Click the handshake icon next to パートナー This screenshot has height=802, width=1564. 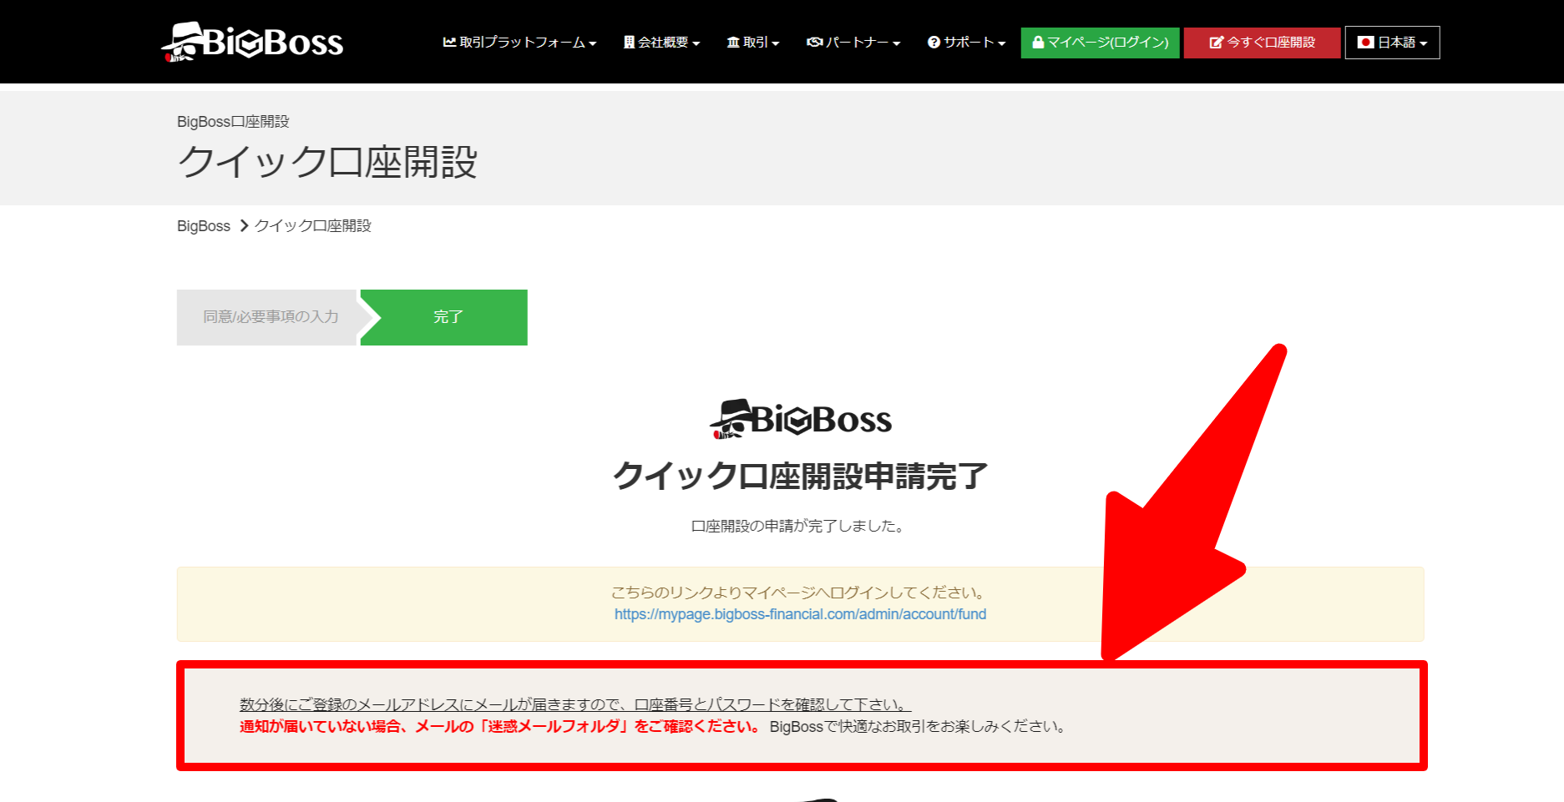coord(814,43)
